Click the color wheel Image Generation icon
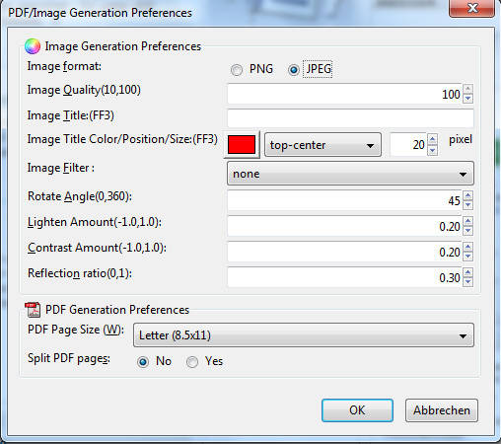Viewport: 501px width, 444px height. pyautogui.click(x=33, y=46)
